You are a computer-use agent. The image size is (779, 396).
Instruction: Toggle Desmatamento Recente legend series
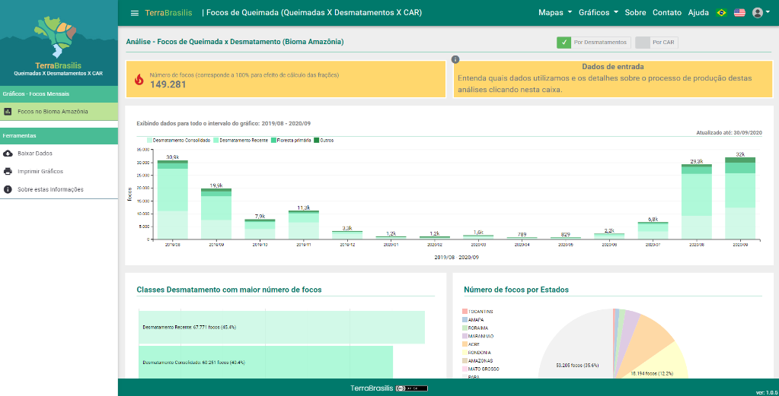tap(240, 141)
